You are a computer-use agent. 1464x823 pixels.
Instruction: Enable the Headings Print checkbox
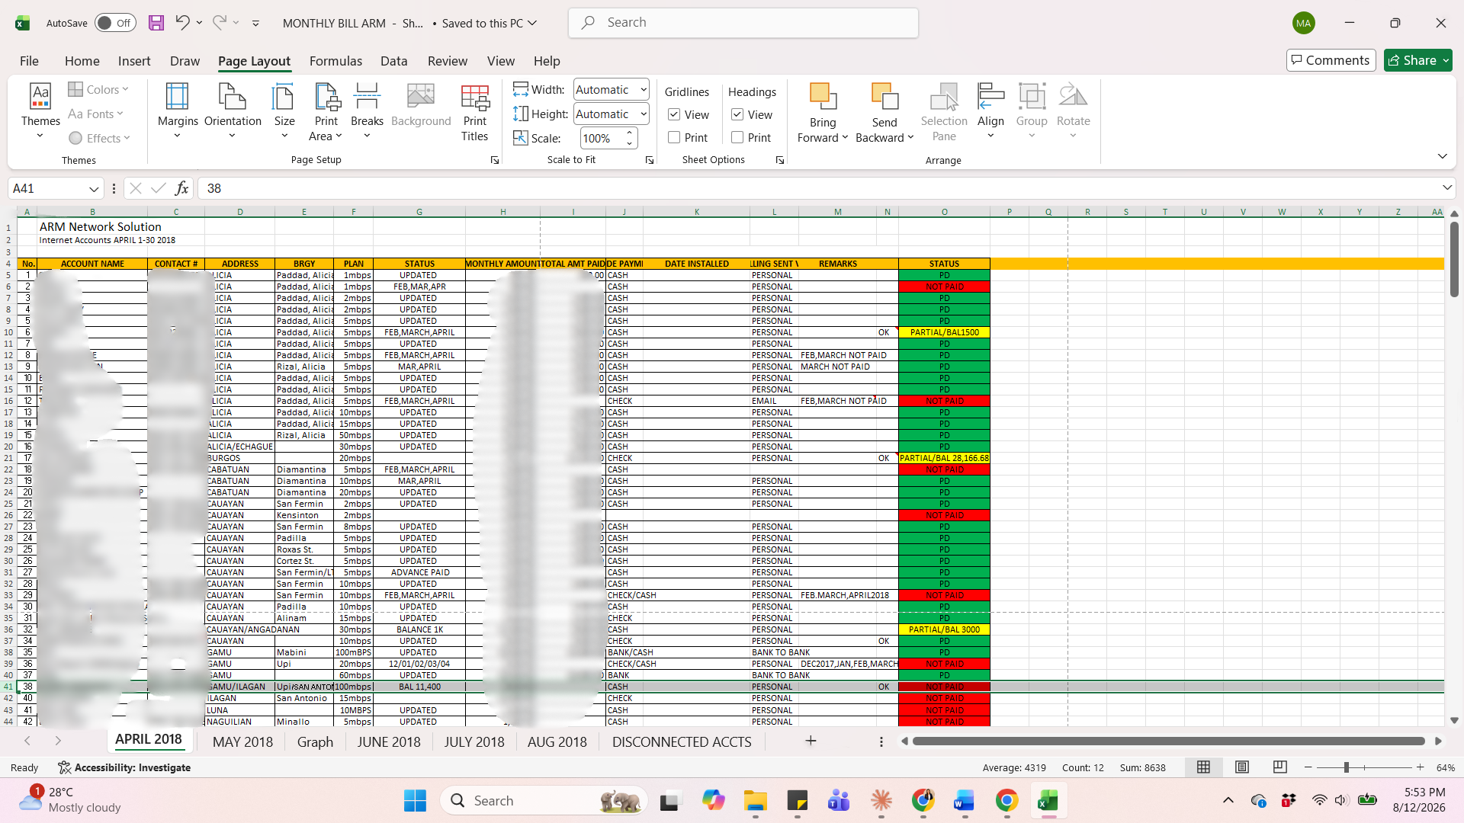coord(737,137)
